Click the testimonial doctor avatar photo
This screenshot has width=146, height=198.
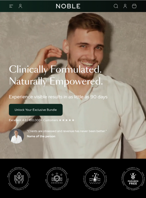coord(16,136)
